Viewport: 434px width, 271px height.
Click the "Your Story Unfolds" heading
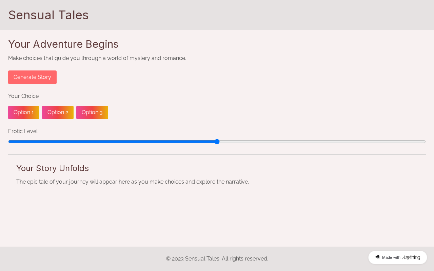click(53, 168)
